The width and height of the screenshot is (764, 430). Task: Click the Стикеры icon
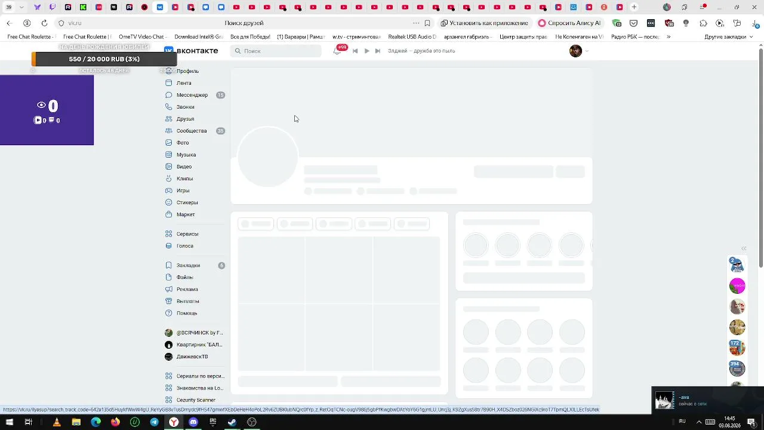(169, 202)
